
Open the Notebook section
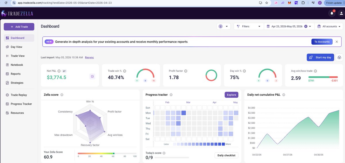[x=17, y=65]
